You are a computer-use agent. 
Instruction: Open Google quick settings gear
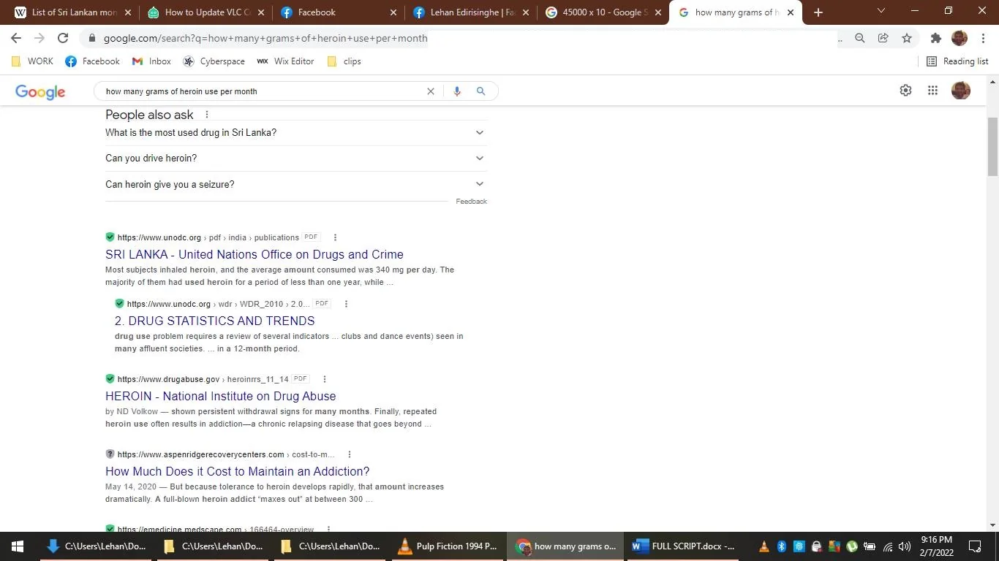(x=905, y=91)
